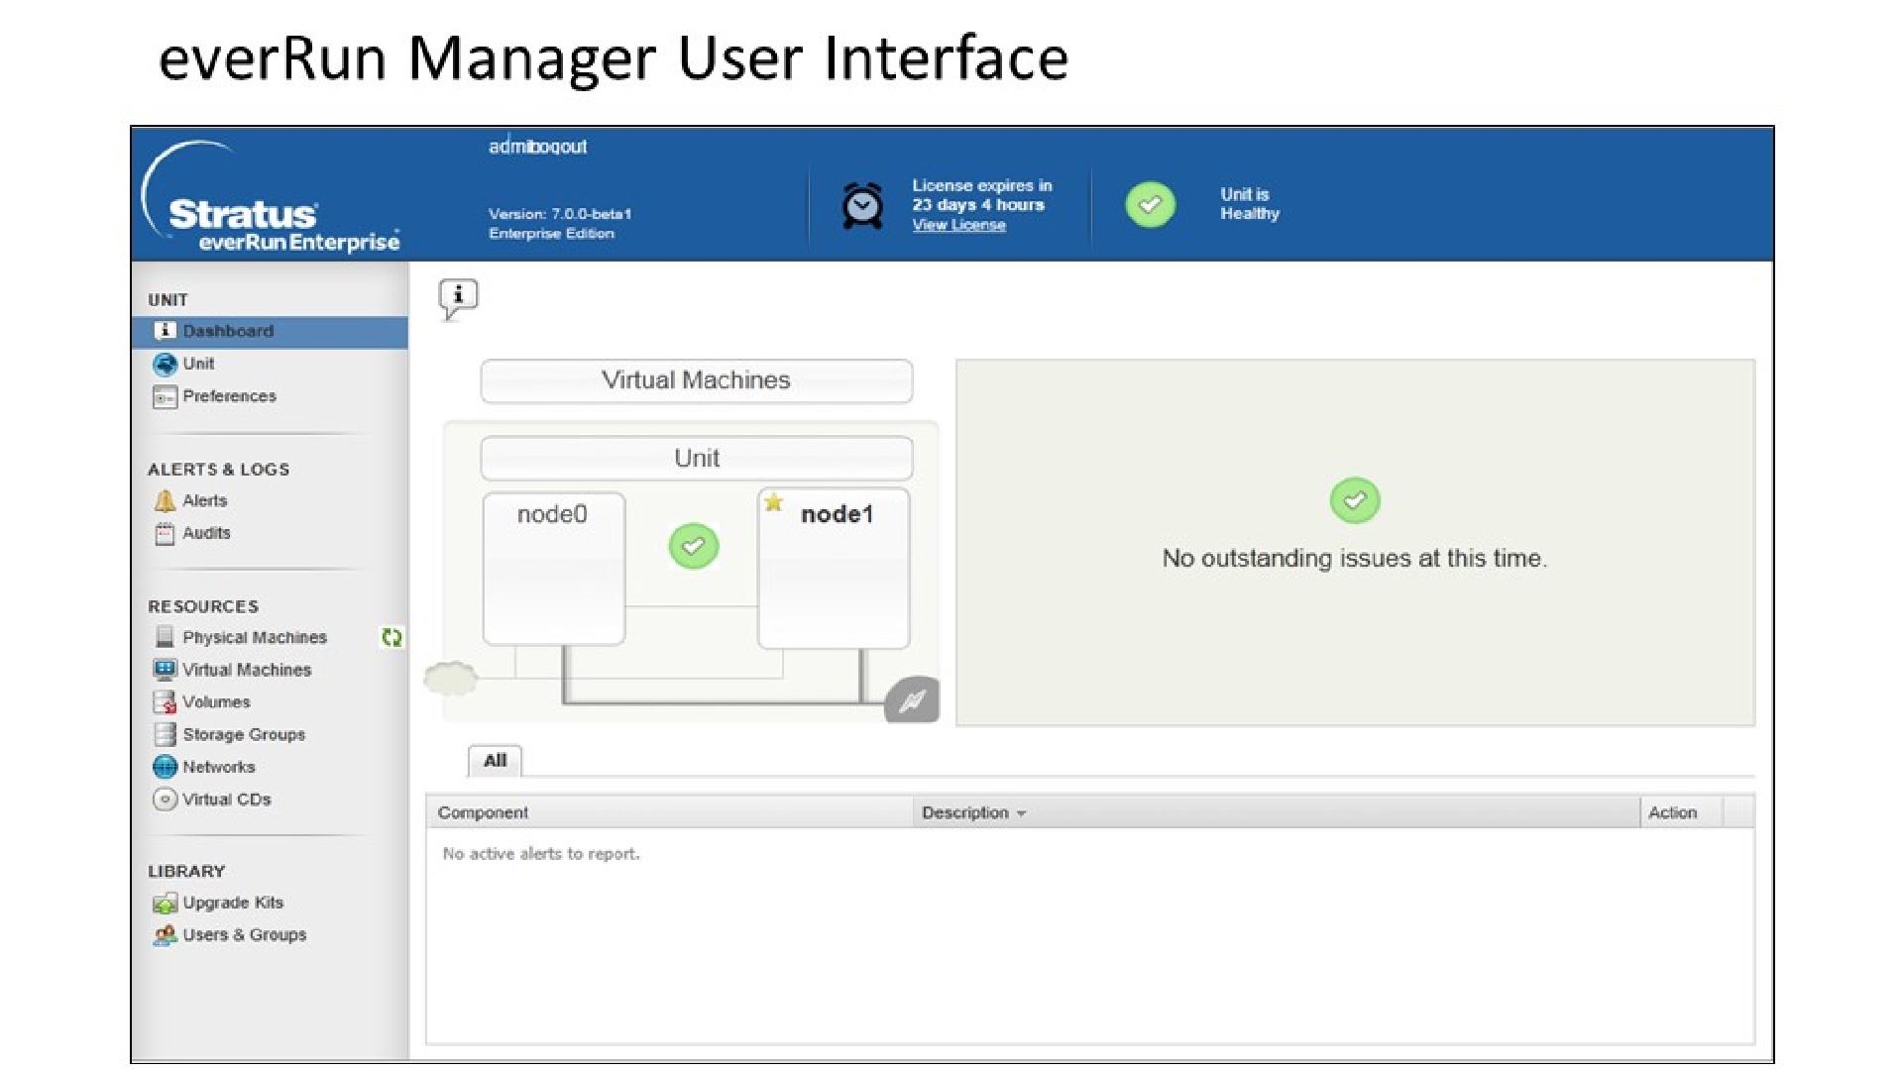Sort by the Description column header
The width and height of the screenshot is (1903, 1070).
[x=1276, y=812]
